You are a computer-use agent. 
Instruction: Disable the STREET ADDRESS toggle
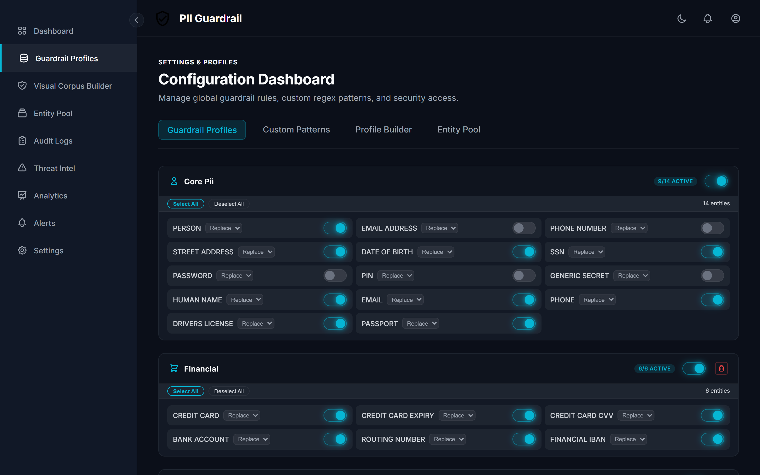point(335,252)
